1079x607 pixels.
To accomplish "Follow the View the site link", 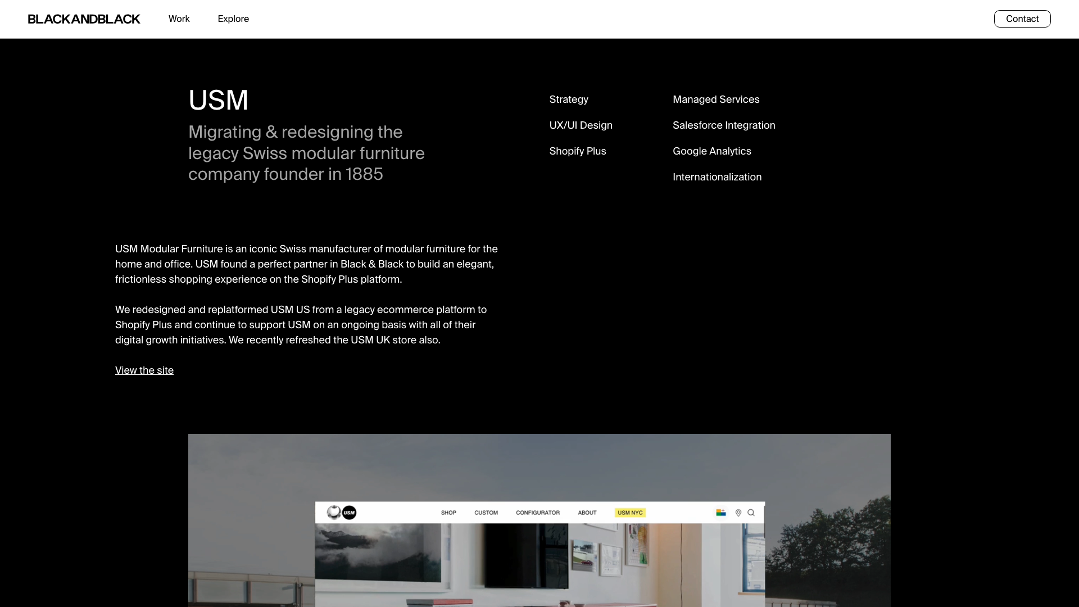I will coord(144,370).
